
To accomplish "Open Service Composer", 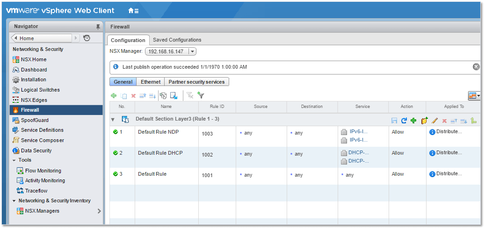I will tap(38, 140).
